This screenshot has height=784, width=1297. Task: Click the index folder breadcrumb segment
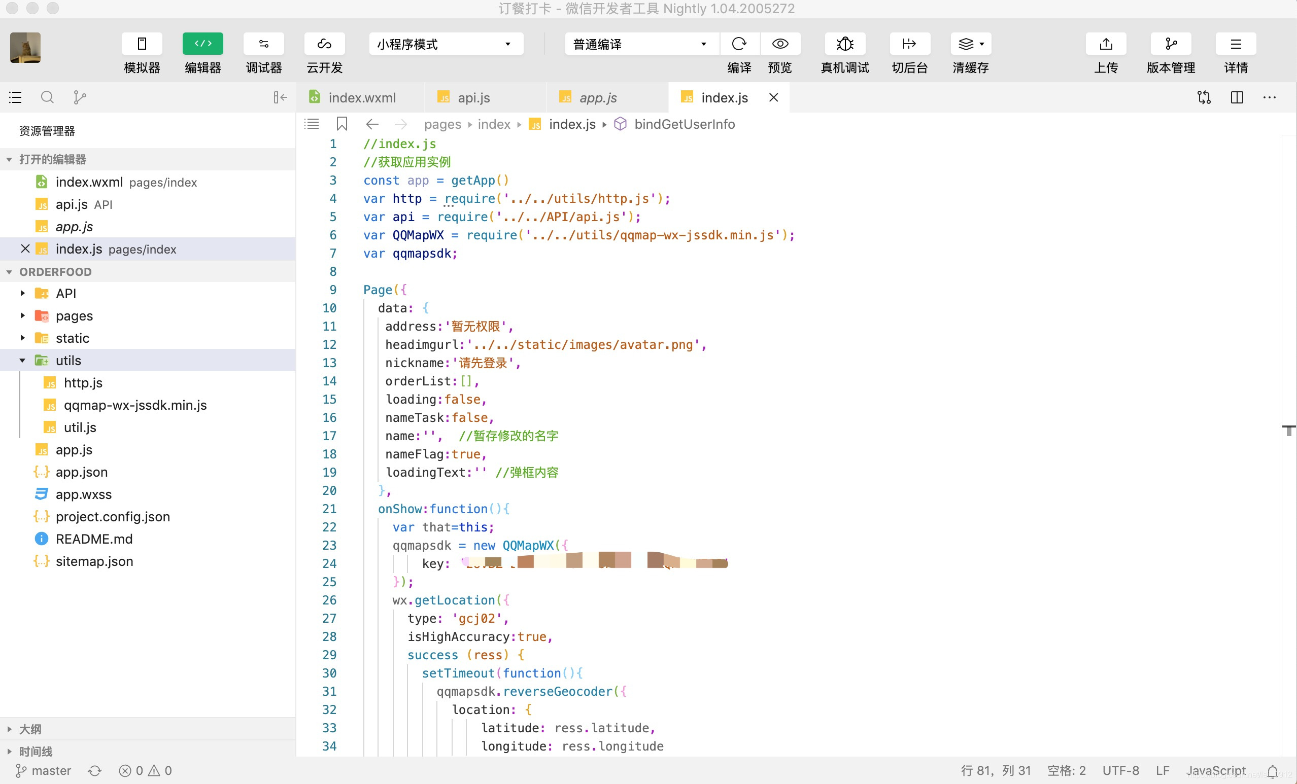click(494, 124)
